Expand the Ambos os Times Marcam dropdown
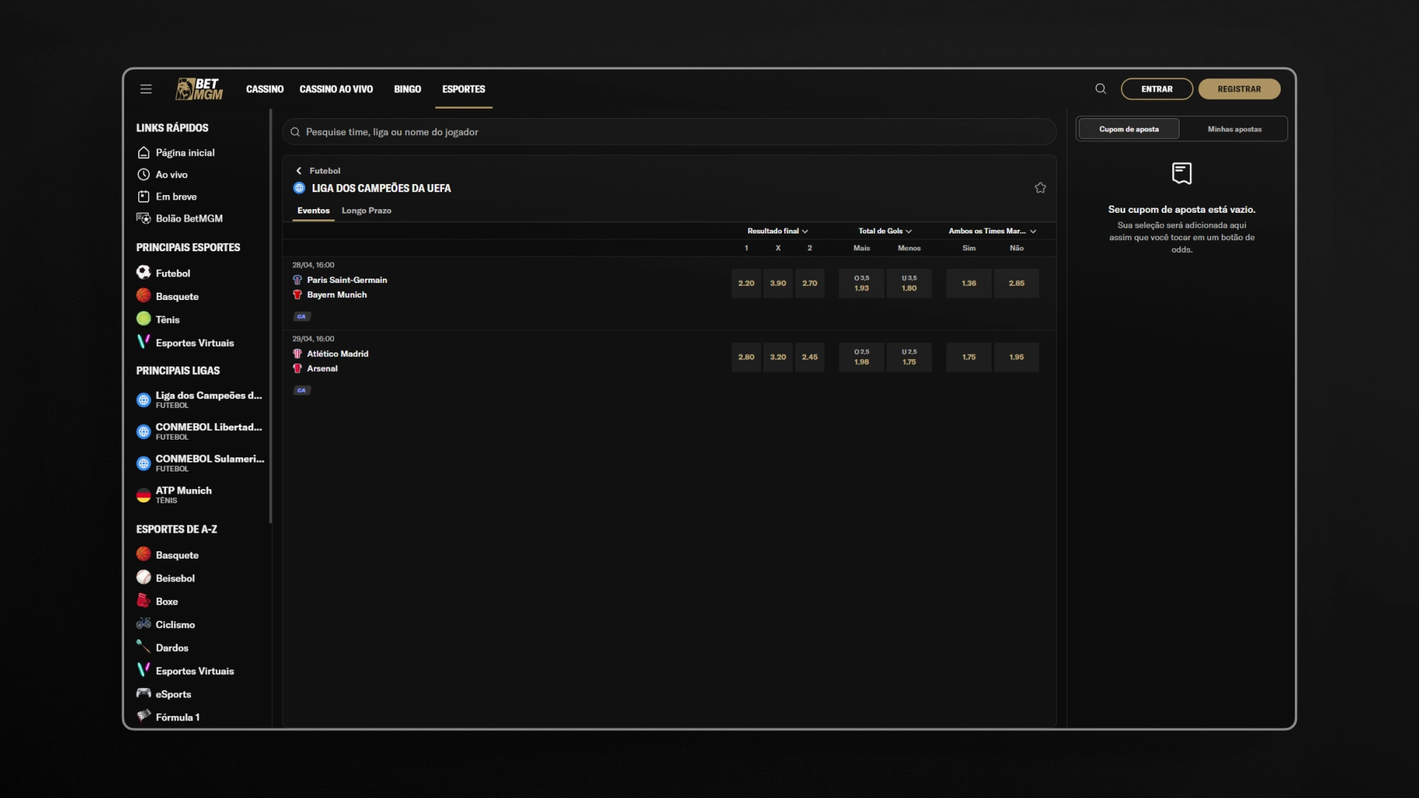The image size is (1419, 798). [993, 231]
